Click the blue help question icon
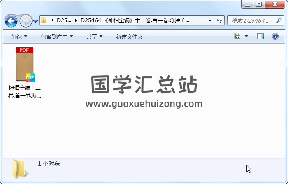This screenshot has height=184, width=288. (275, 36)
